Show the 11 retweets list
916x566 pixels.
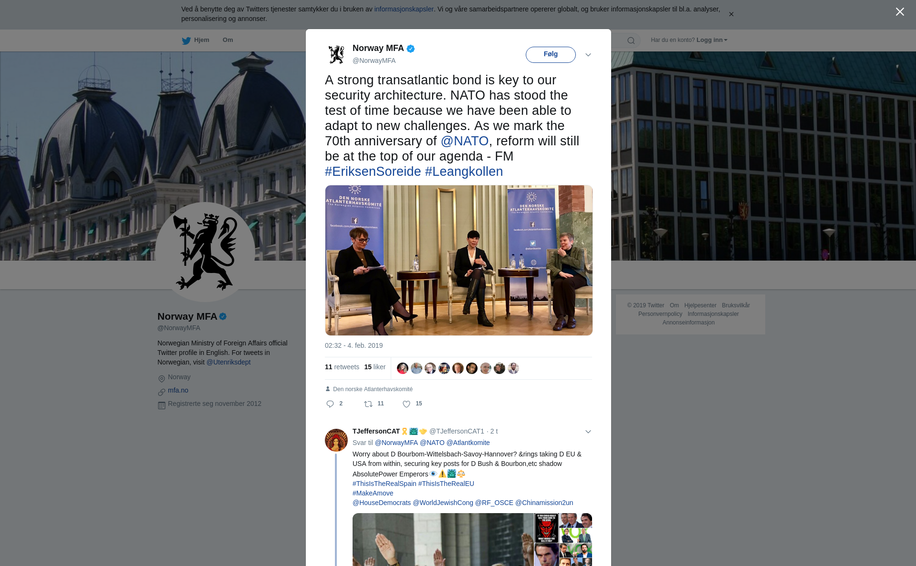click(x=342, y=367)
